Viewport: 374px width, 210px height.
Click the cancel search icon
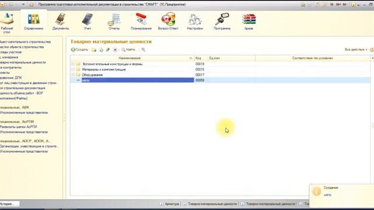click(143, 50)
